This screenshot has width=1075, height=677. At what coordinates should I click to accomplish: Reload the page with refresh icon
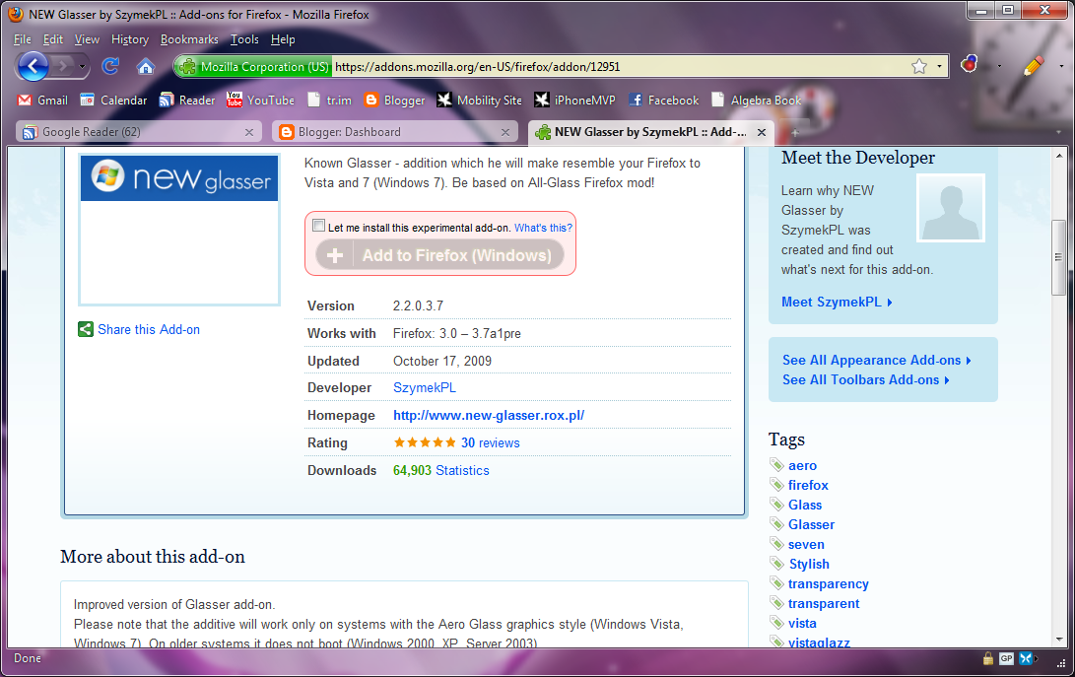[x=110, y=66]
